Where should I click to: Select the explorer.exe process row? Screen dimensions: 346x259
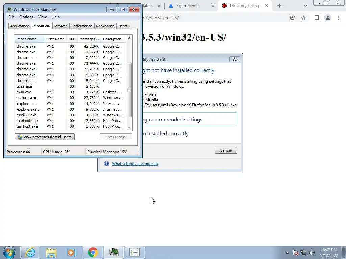(70, 98)
